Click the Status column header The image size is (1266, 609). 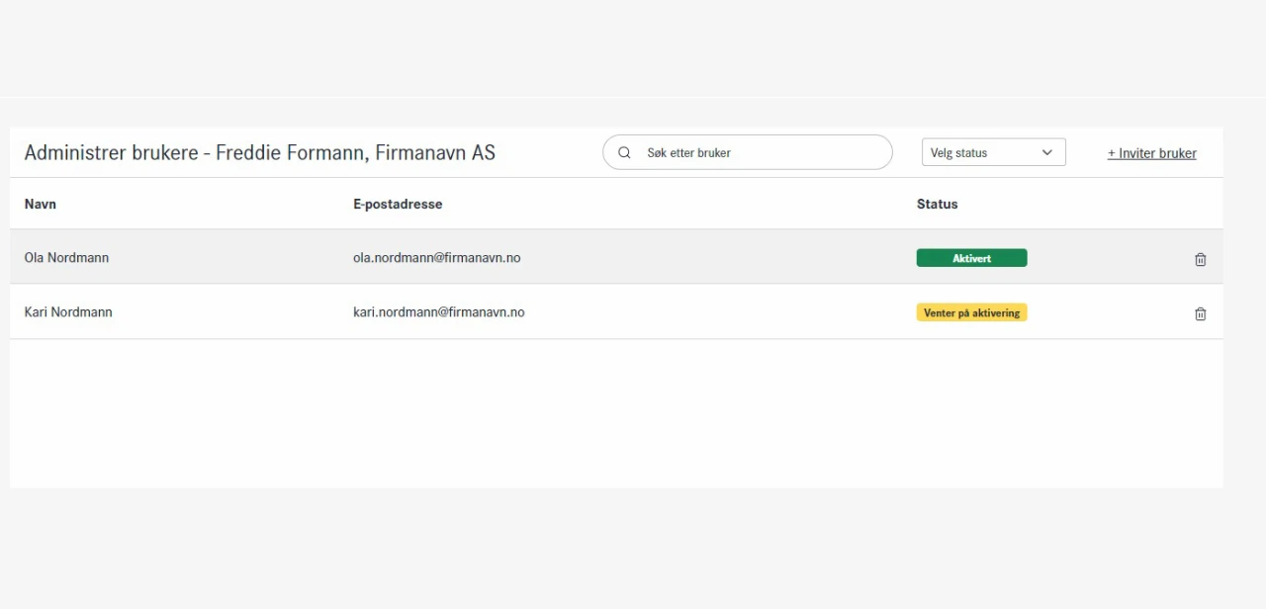937,205
